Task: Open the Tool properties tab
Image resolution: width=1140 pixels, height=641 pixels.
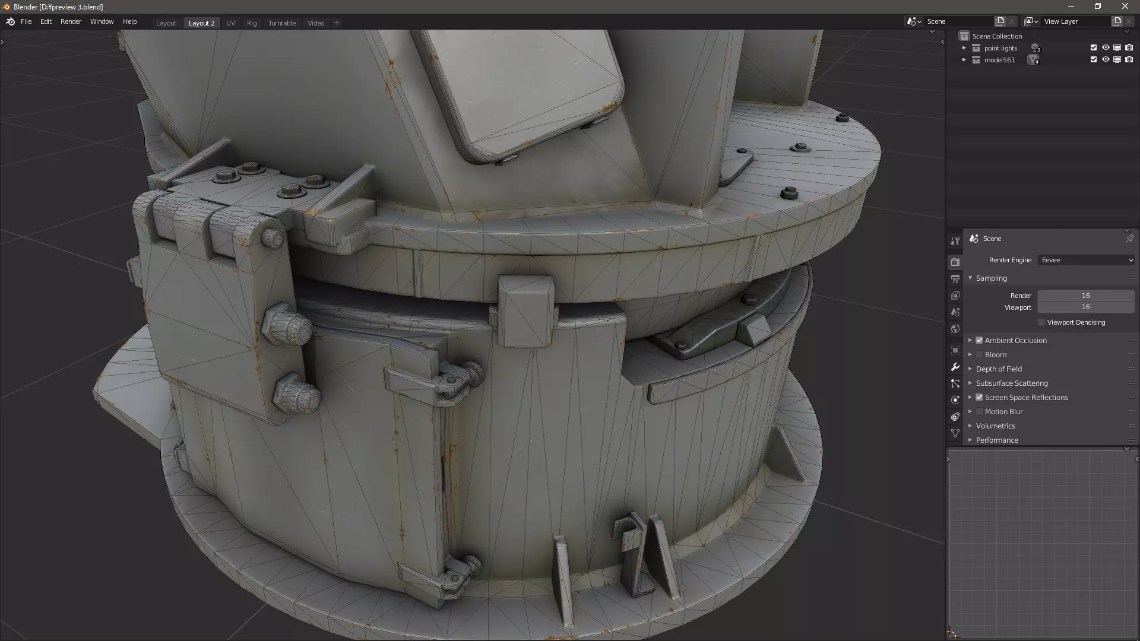Action: pos(955,240)
